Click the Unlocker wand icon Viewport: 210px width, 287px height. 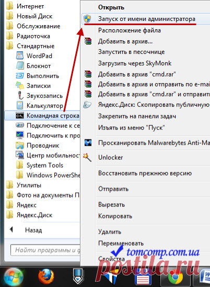[x=87, y=157]
